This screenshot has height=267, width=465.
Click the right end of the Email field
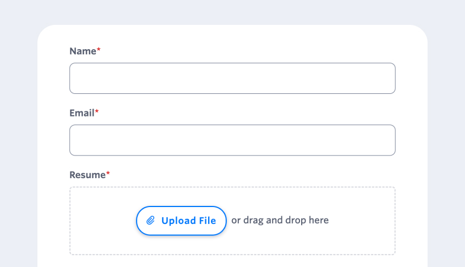click(x=386, y=140)
